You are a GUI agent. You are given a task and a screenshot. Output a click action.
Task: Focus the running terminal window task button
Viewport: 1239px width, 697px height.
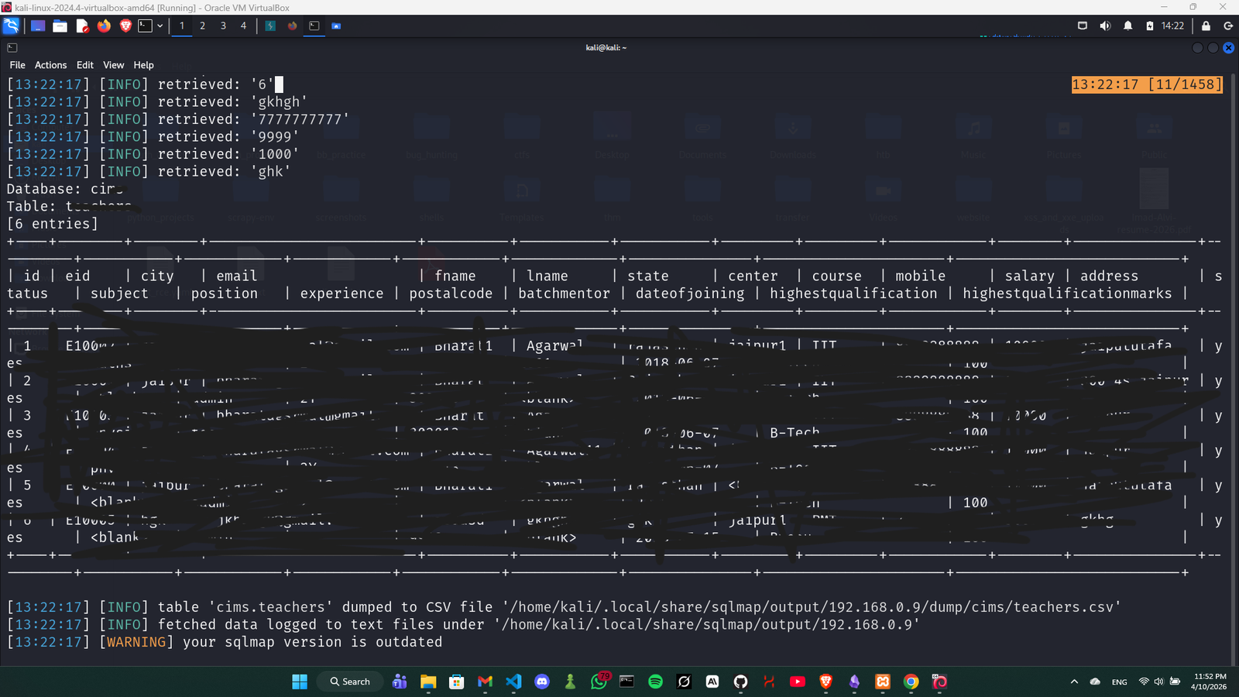click(314, 26)
